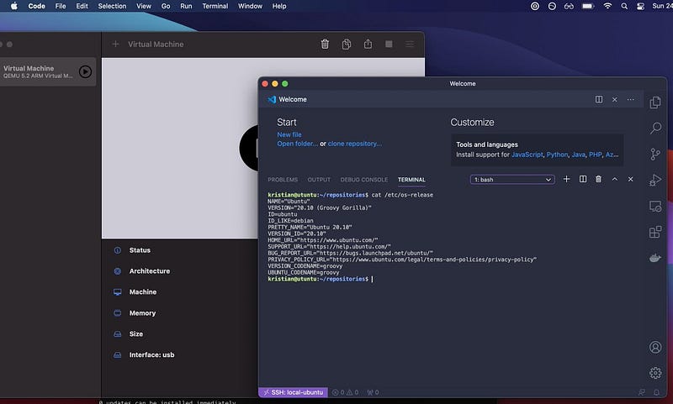This screenshot has height=404, width=673.
Task: Close the terminal panel
Action: coord(630,179)
